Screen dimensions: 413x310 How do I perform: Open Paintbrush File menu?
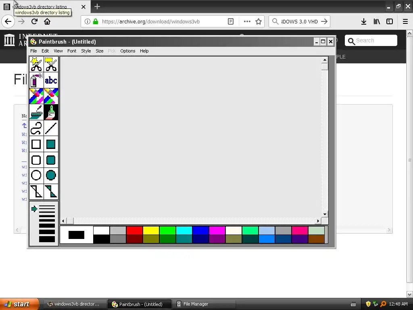tap(33, 51)
